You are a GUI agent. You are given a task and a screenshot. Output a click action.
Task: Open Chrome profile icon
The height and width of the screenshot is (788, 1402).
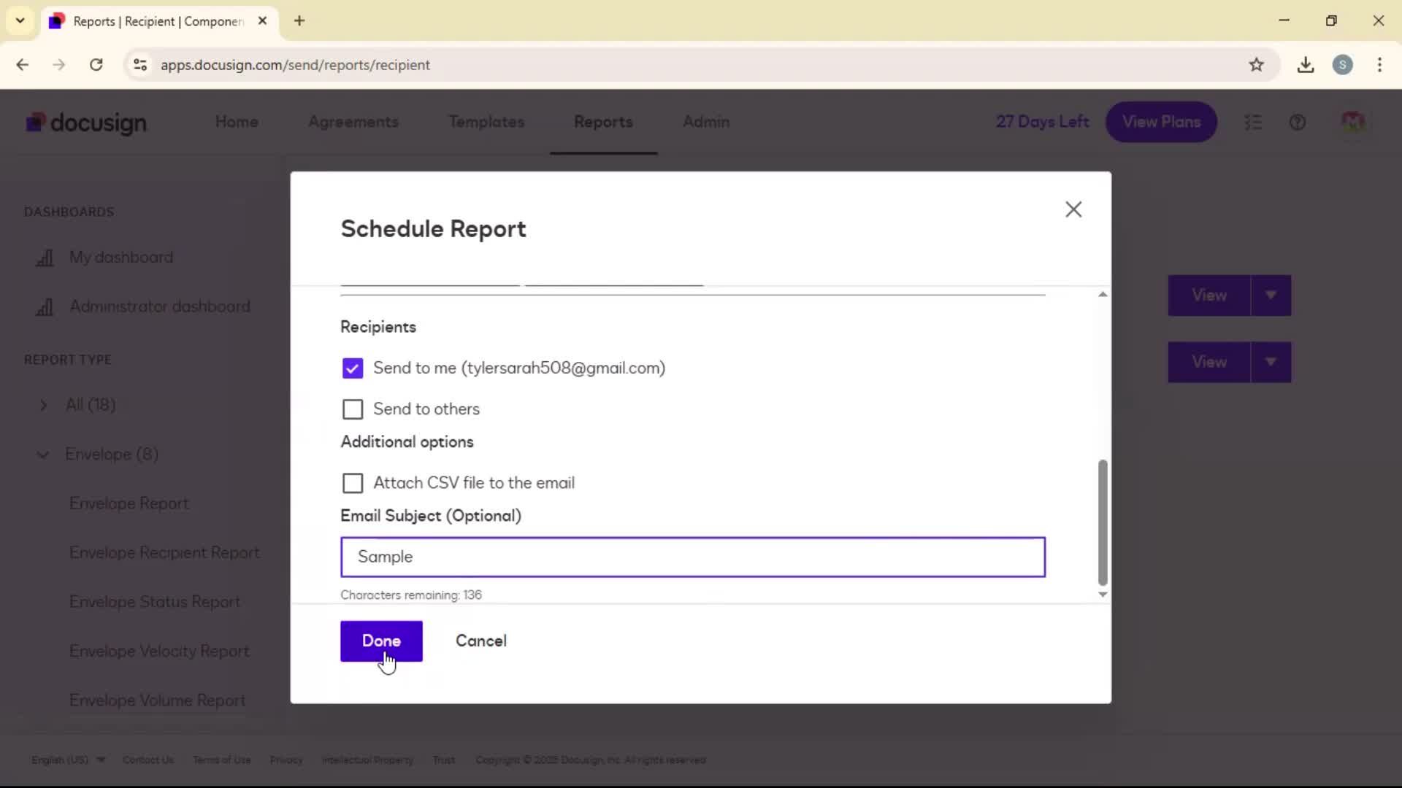pos(1342,65)
